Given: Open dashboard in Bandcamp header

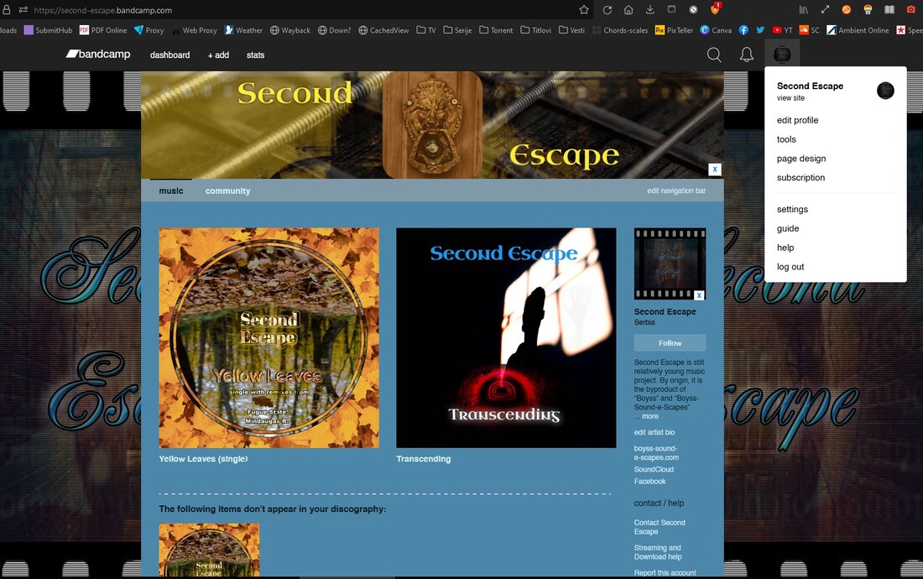Looking at the screenshot, I should pyautogui.click(x=169, y=55).
